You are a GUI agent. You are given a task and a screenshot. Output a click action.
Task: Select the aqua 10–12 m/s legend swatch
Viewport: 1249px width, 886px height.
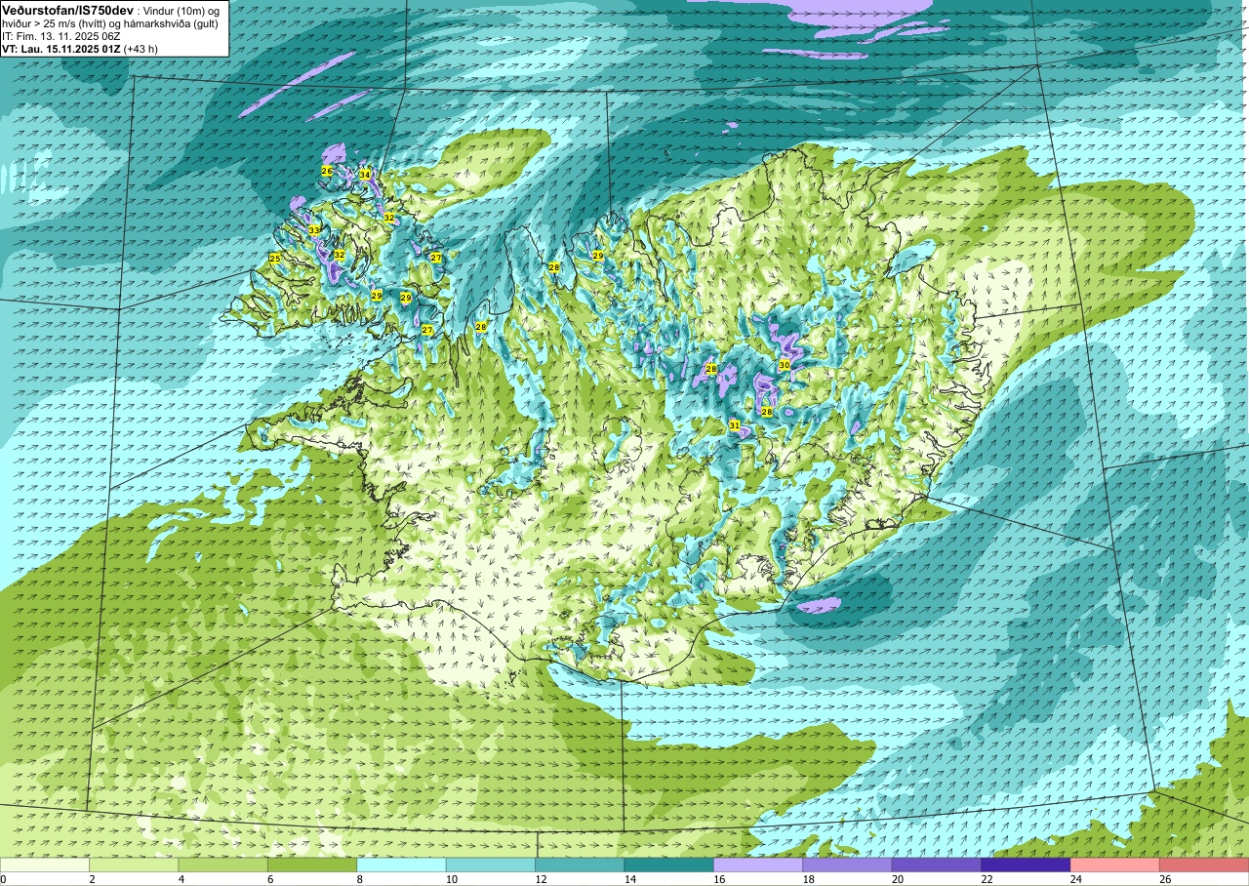click(491, 865)
